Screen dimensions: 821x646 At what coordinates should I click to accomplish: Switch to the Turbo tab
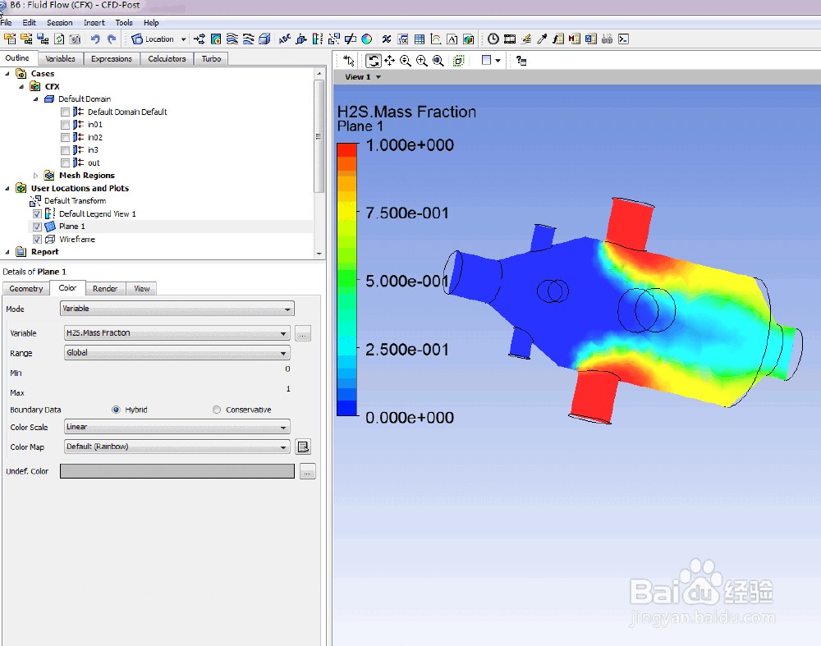click(x=212, y=58)
